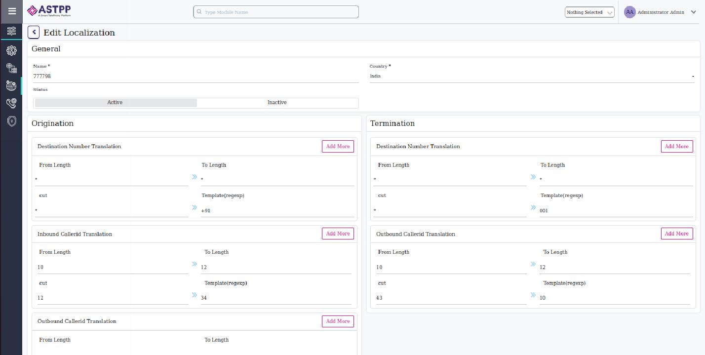Click Origination Destination cut double-arrow icon
The width and height of the screenshot is (705, 355).
point(194,207)
